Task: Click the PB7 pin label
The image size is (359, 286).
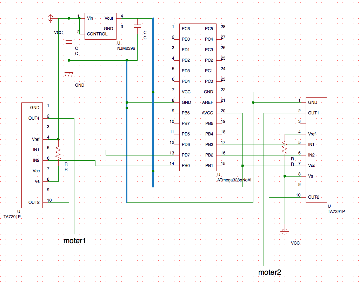Action: [186, 124]
